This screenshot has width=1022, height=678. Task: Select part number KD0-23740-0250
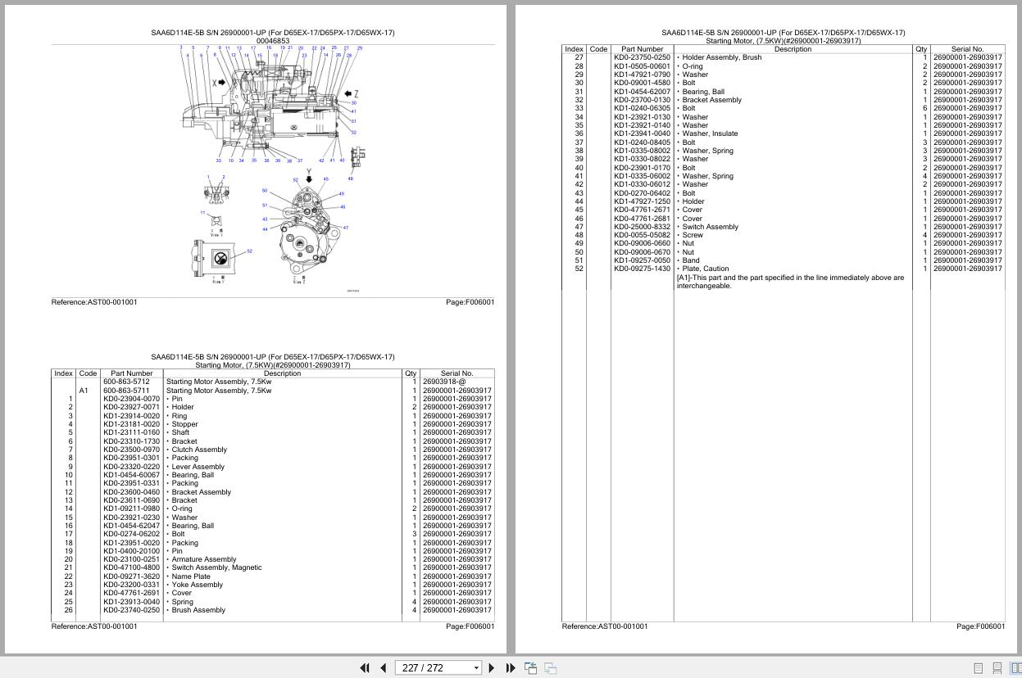(x=132, y=610)
